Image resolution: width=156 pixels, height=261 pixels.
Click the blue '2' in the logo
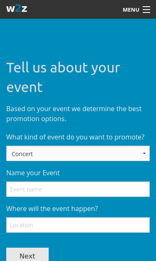pyautogui.click(x=18, y=8)
